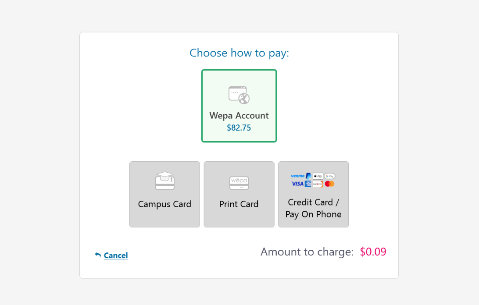This screenshot has width=479, height=305.
Task: Click the Venmo logo
Action: point(297,176)
